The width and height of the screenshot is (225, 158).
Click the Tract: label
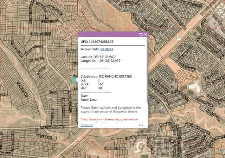84,96
